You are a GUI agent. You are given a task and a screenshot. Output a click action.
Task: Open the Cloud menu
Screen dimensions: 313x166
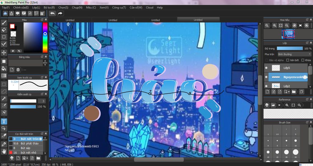(149, 7)
